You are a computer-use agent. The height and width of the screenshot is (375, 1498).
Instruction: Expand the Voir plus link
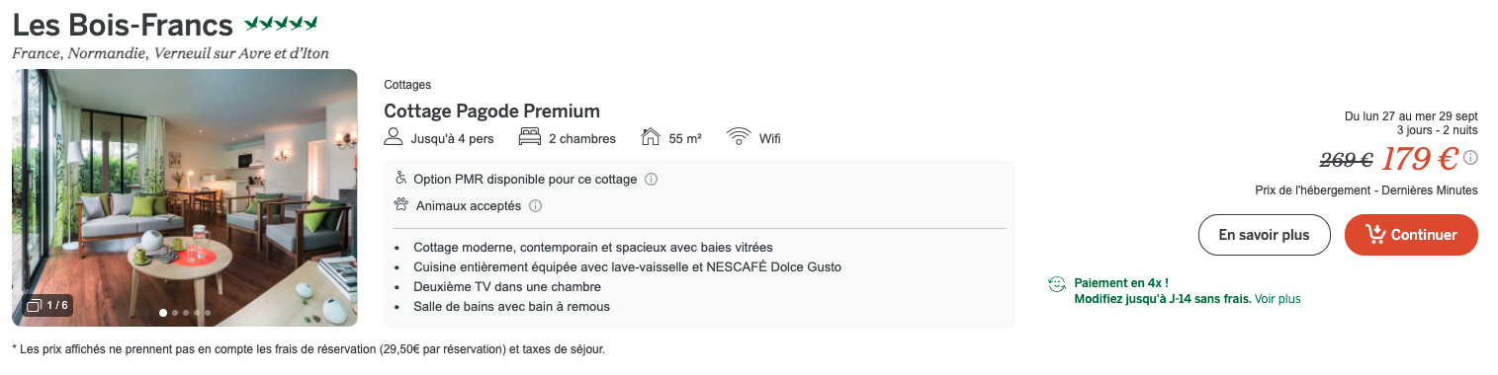(1278, 298)
